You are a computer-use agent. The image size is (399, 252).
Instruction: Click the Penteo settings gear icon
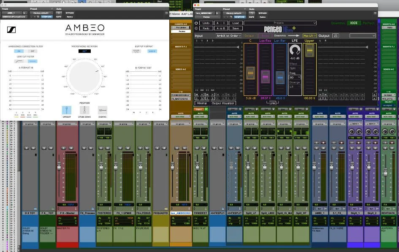coord(196,28)
